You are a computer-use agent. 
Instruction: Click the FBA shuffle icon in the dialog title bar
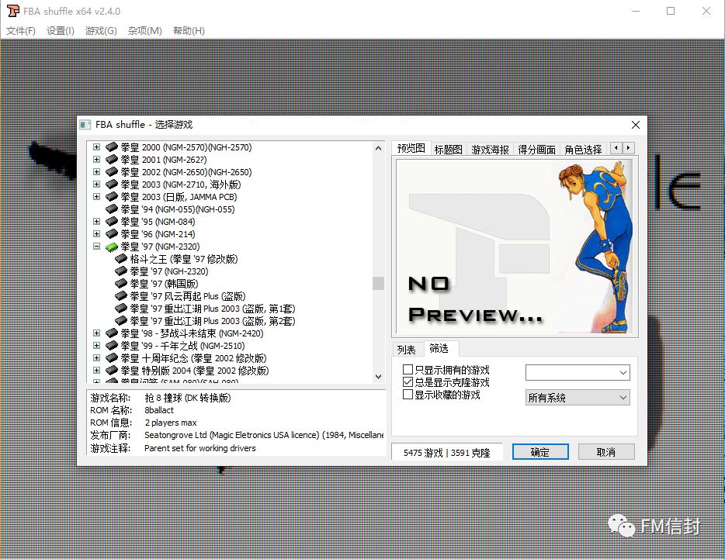85,124
